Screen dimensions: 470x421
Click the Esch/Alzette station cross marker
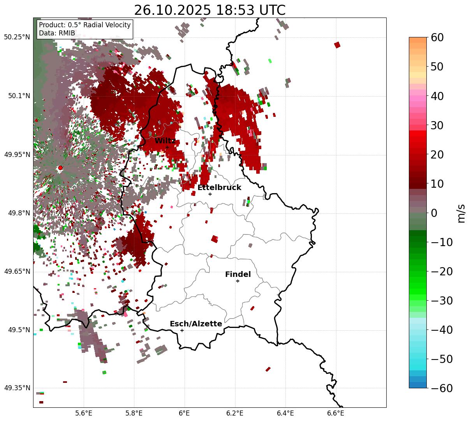click(x=182, y=330)
